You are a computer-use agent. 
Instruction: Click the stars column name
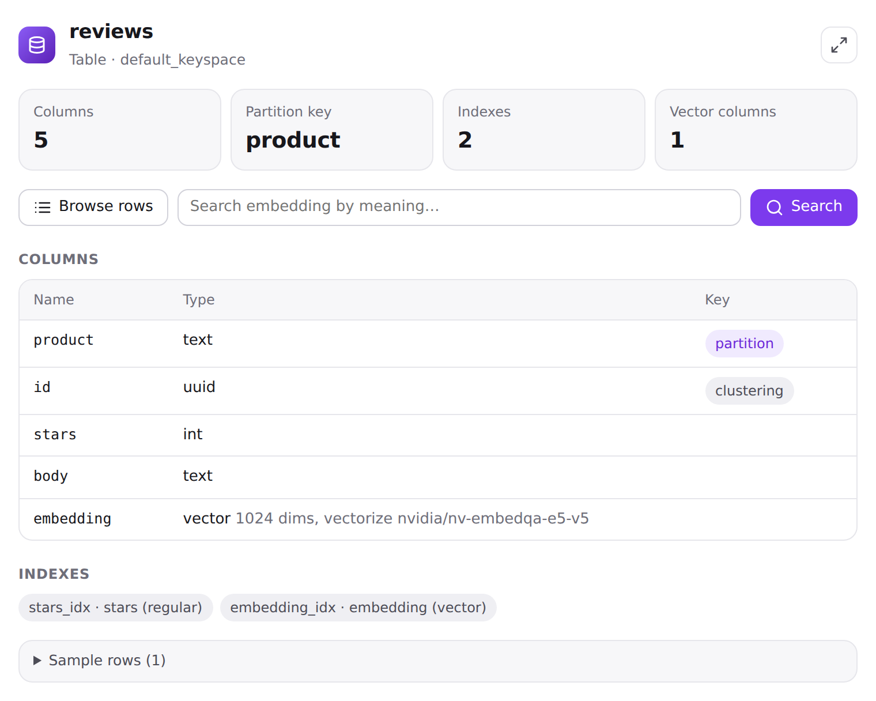(x=55, y=435)
